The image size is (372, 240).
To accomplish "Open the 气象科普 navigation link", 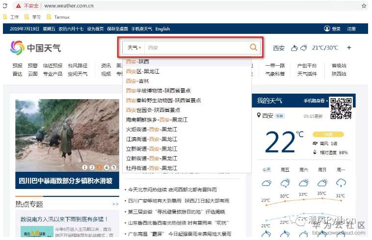I will point(275,74).
